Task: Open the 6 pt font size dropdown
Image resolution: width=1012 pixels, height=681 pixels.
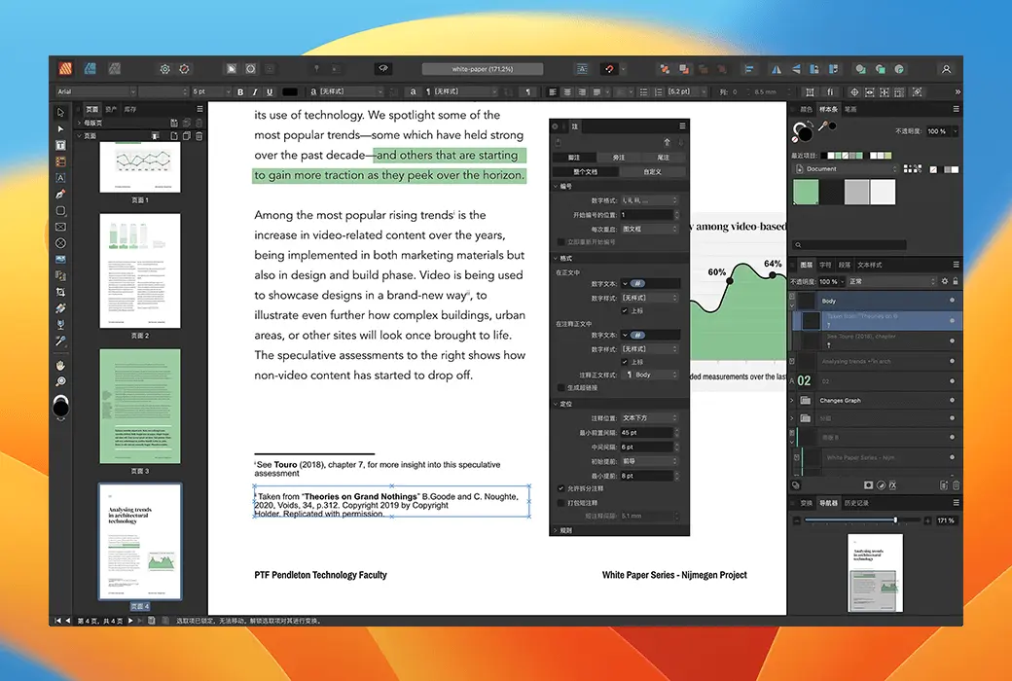Action: pyautogui.click(x=211, y=91)
